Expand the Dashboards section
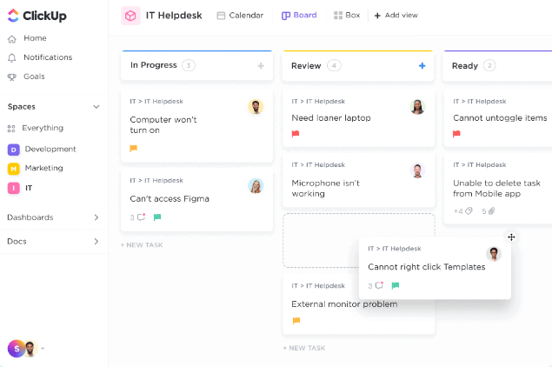The width and height of the screenshot is (552, 367). (96, 217)
